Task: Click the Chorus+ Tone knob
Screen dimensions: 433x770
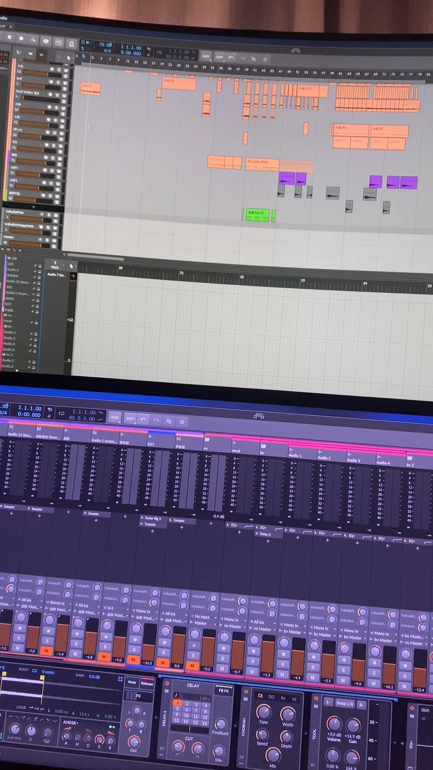Action: 264,712
